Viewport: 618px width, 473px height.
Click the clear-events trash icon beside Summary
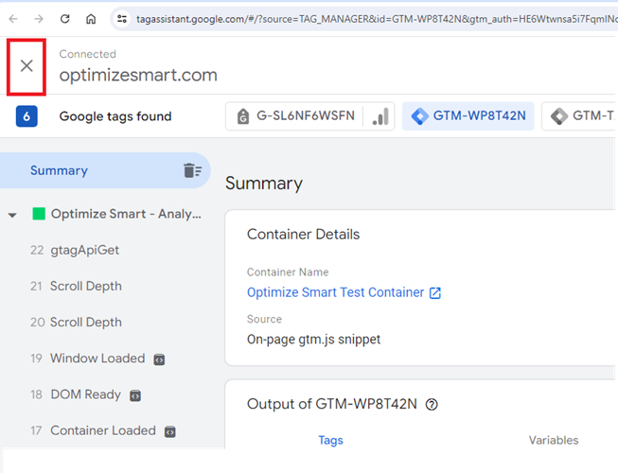(x=192, y=170)
